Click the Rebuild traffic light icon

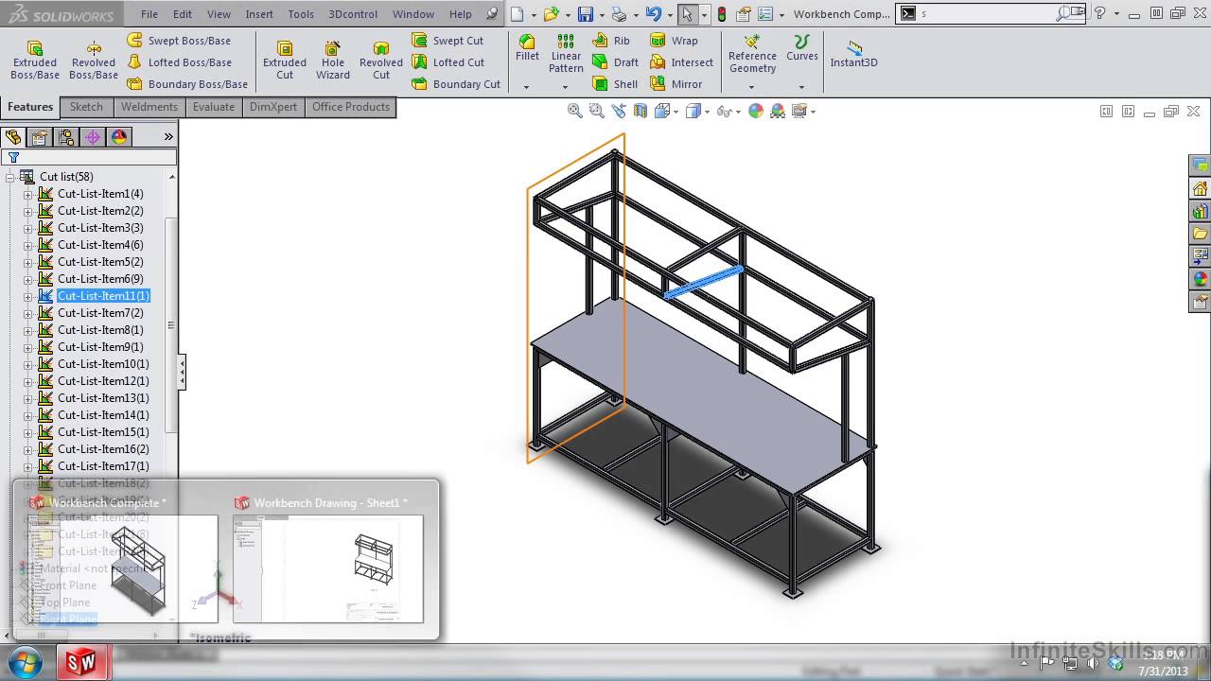point(722,14)
